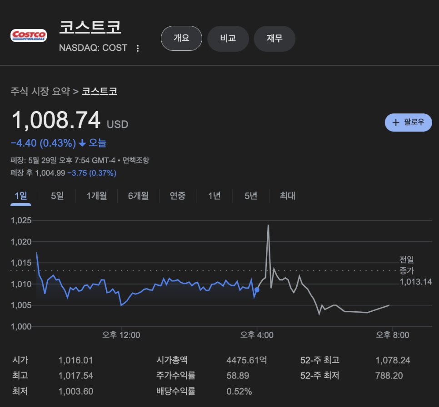Click the 오후 4:00 axis label
The height and width of the screenshot is (407, 439).
click(x=257, y=335)
